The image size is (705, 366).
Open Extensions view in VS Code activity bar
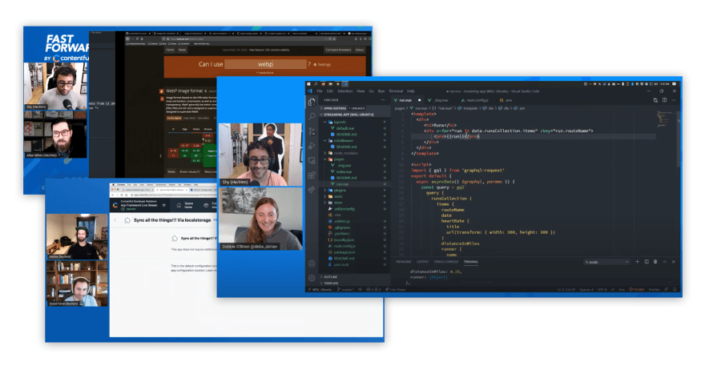[312, 175]
